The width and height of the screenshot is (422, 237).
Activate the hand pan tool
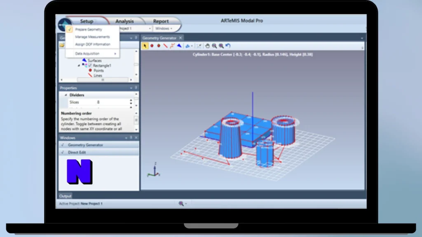[207, 46]
